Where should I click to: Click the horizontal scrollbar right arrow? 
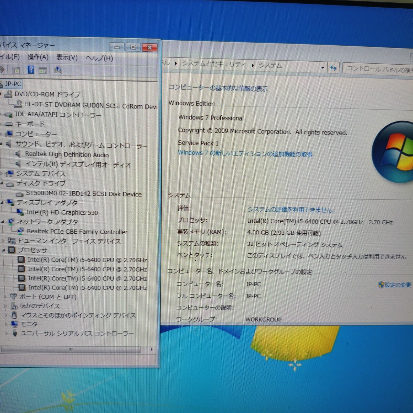click(x=152, y=350)
